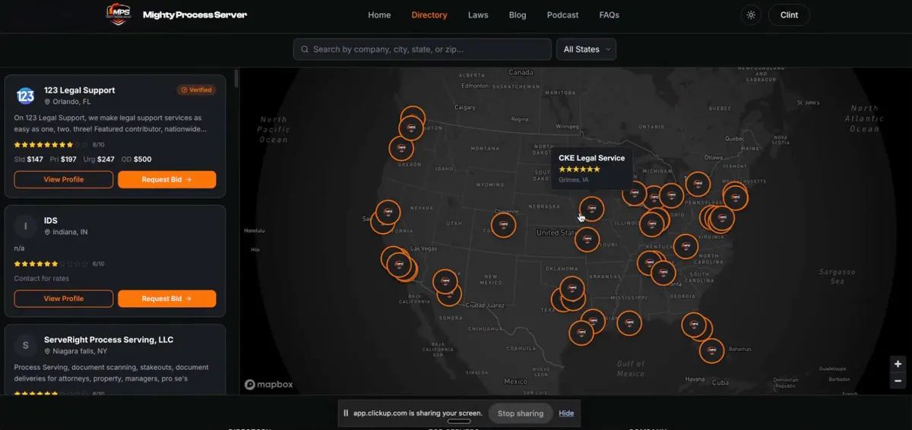
Task: Click the marker on the Mississippi coast
Action: 629,323
